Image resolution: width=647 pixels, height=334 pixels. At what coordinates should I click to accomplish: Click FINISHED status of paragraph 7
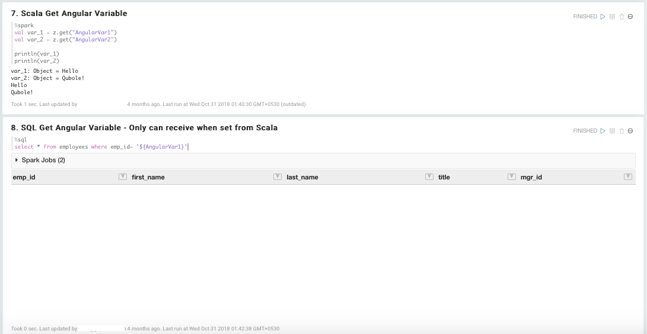pyautogui.click(x=585, y=17)
